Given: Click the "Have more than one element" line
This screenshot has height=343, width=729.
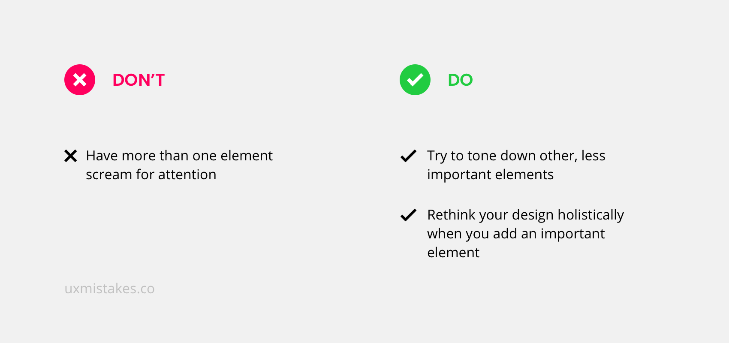Looking at the screenshot, I should [x=179, y=156].
